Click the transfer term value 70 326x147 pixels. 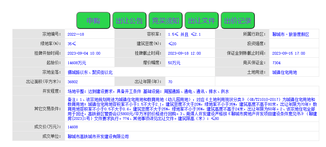[170, 82]
